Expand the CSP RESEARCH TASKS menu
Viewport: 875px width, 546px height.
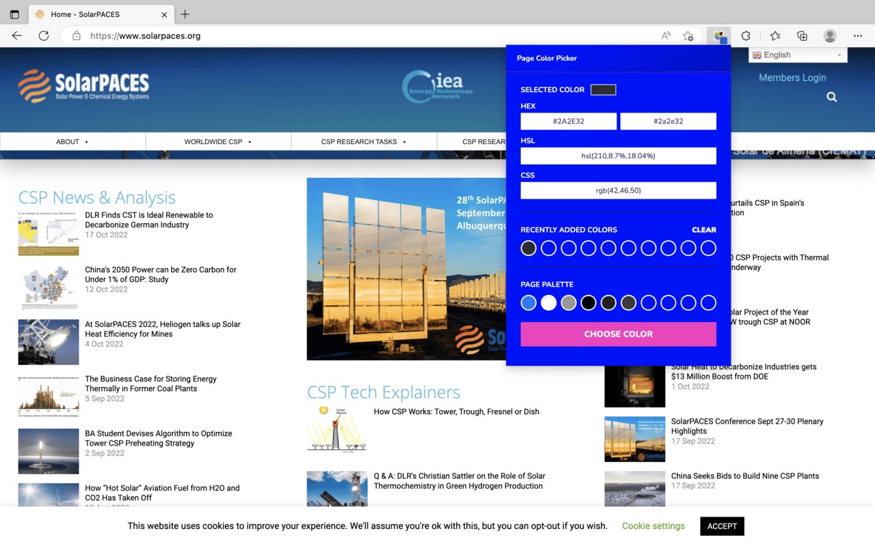click(x=364, y=141)
